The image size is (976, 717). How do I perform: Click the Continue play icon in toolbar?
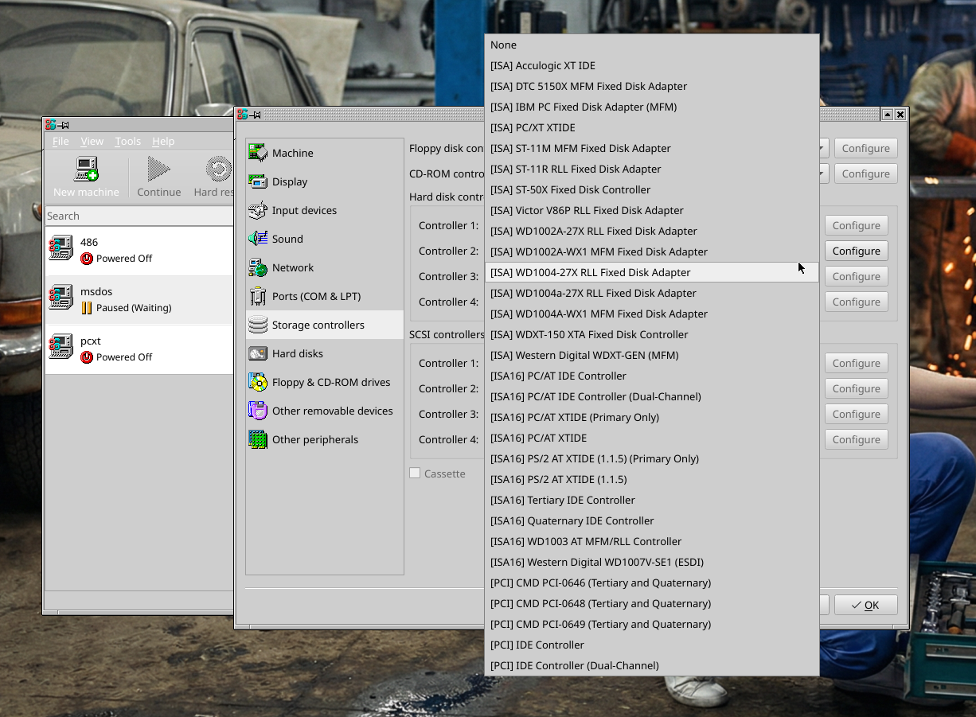click(158, 170)
